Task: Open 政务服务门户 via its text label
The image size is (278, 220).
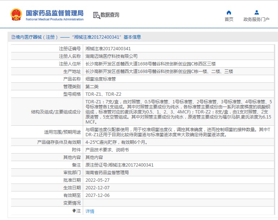Action: coord(256,20)
